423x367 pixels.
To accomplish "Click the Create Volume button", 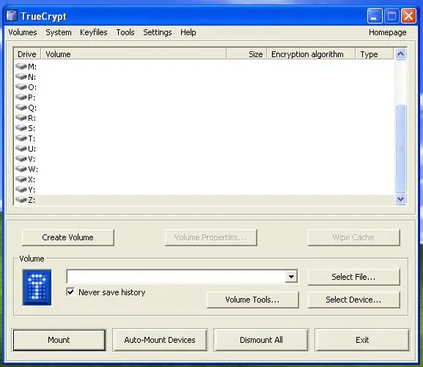I will (68, 237).
